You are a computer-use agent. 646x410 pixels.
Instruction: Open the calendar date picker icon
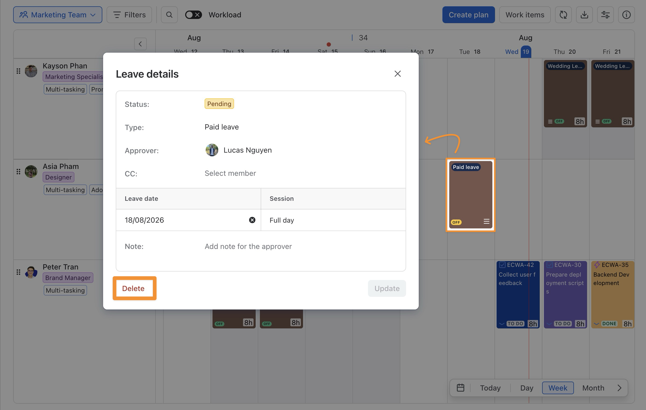tap(460, 388)
